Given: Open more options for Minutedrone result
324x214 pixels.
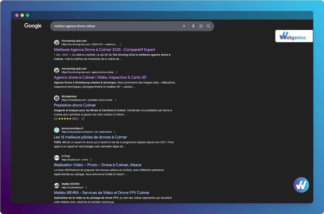Looking at the screenshot, I should click(x=116, y=100).
